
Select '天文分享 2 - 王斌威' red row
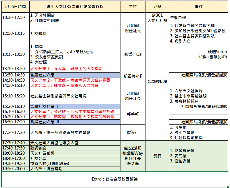pos(75,80)
